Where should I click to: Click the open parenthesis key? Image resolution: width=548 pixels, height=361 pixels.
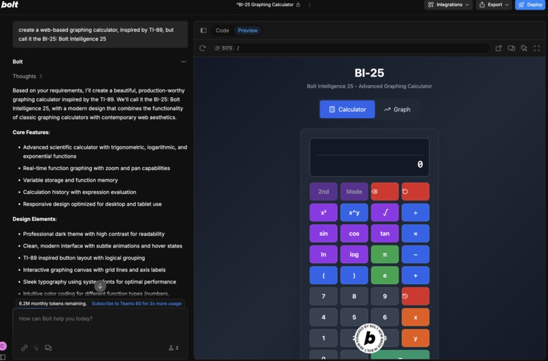pyautogui.click(x=323, y=275)
